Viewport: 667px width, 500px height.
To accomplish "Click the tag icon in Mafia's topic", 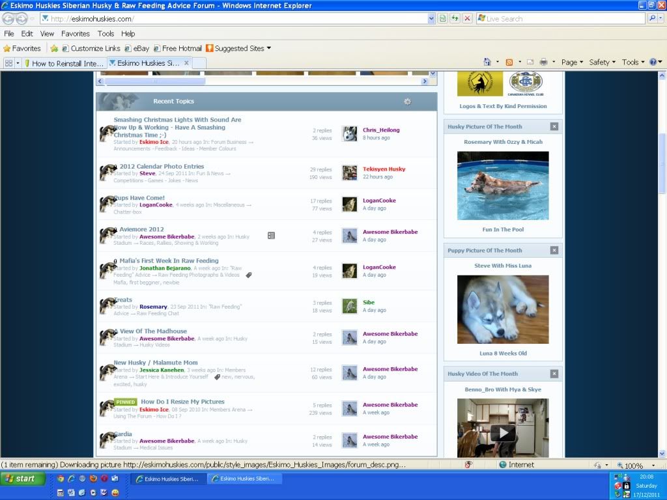I will 249,275.
